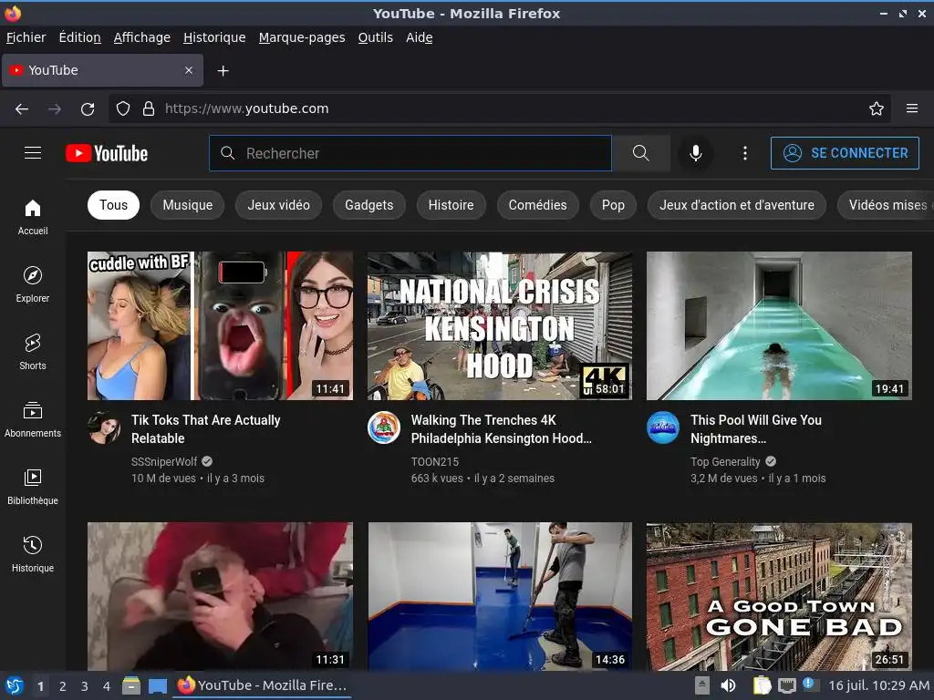Bookmark this page with star icon
Screen dimensions: 934x700
(877, 108)
